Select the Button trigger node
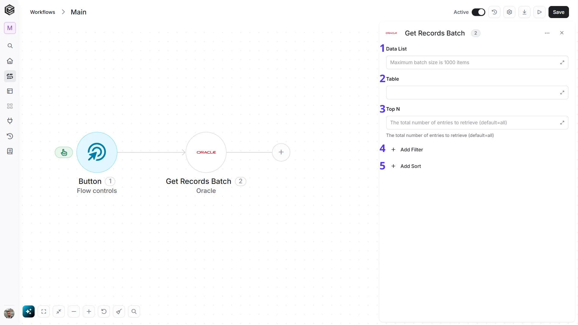Screen dimensions: 578x325 pos(97,152)
